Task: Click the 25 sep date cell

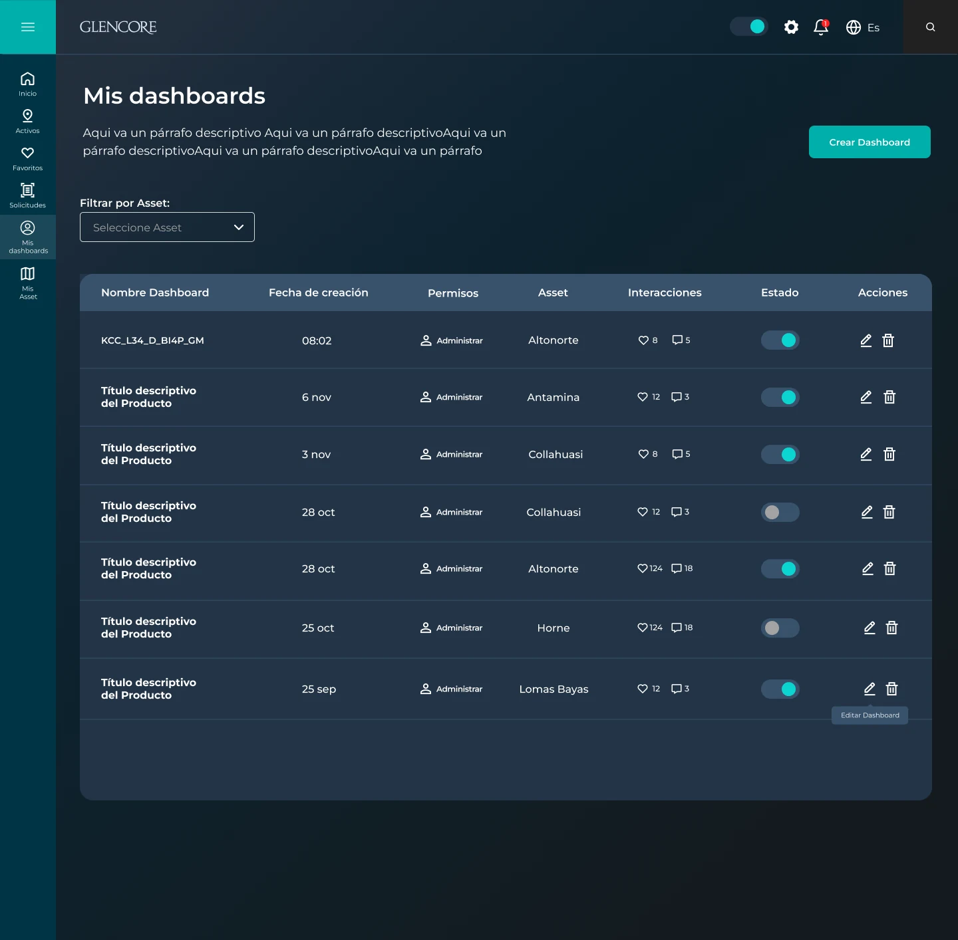Action: (x=319, y=689)
